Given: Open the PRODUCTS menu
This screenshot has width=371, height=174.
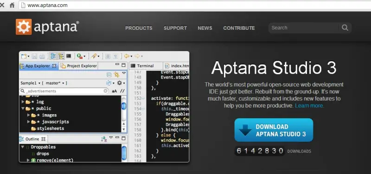Looking at the screenshot, I should (139, 28).
